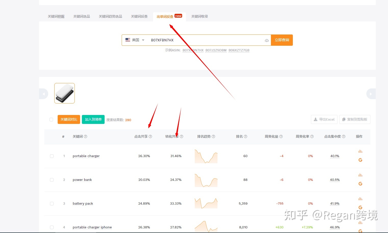This screenshot has width=388, height=233.
Task: Open bar chart icon for portable charger row
Action: coord(360,152)
